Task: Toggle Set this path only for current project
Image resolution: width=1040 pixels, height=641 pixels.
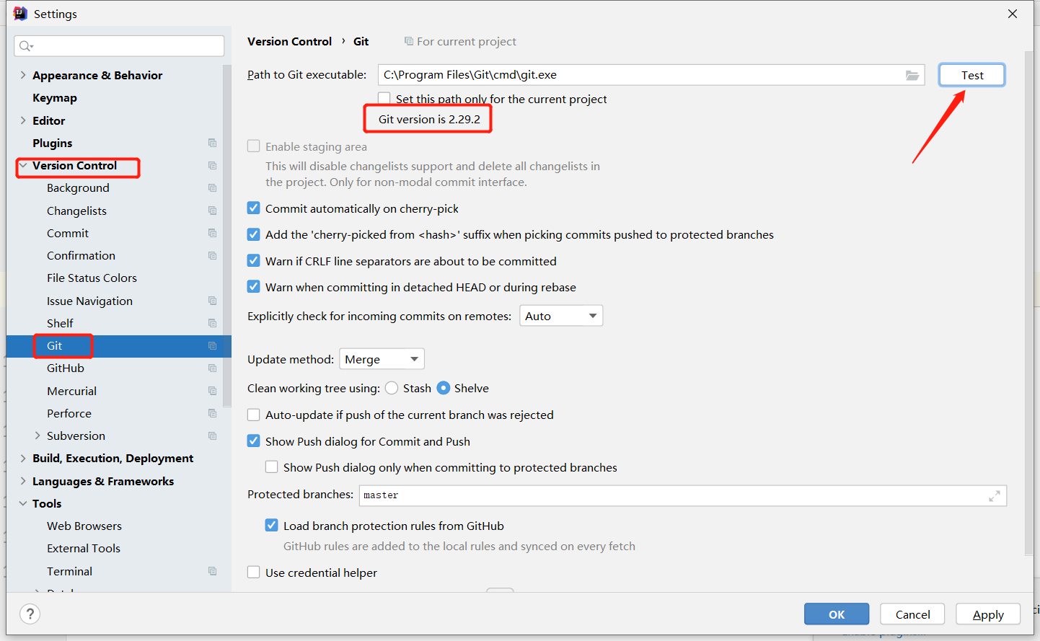Action: pos(384,99)
